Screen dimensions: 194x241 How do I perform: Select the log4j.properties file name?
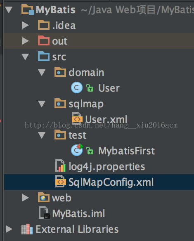107,167
